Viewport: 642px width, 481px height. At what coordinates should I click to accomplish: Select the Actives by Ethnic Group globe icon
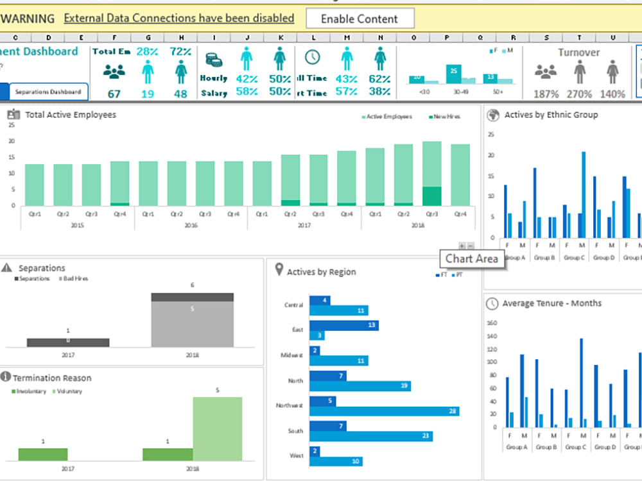pyautogui.click(x=491, y=114)
